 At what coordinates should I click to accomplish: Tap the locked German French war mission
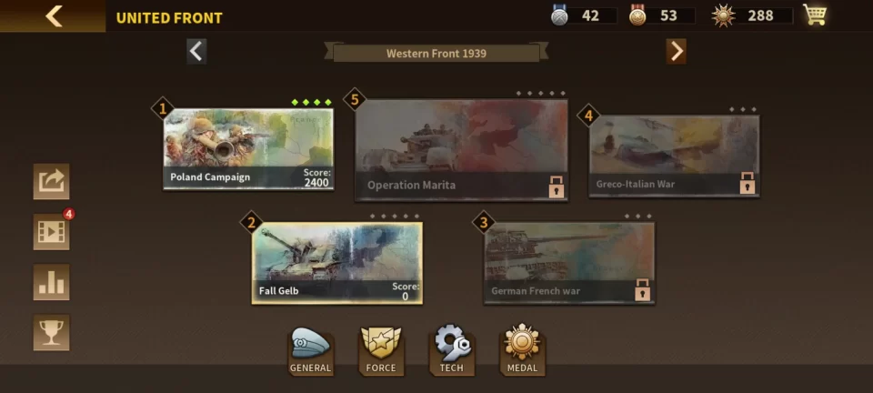click(x=569, y=263)
